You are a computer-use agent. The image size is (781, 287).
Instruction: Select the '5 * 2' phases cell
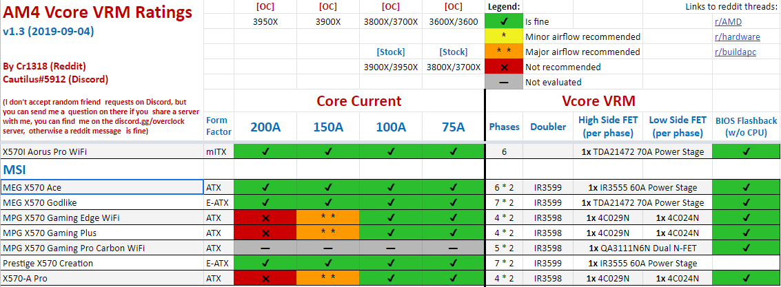pyautogui.click(x=504, y=248)
